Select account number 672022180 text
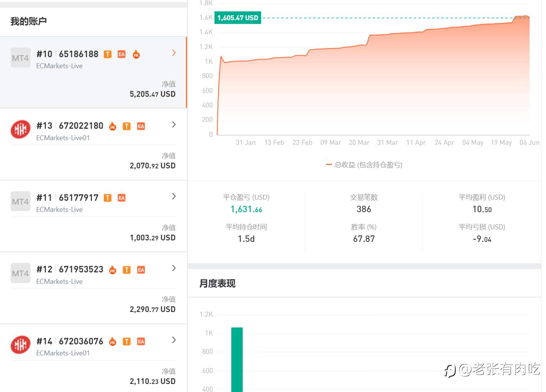Screen dimensions: 546x392 coord(81,126)
